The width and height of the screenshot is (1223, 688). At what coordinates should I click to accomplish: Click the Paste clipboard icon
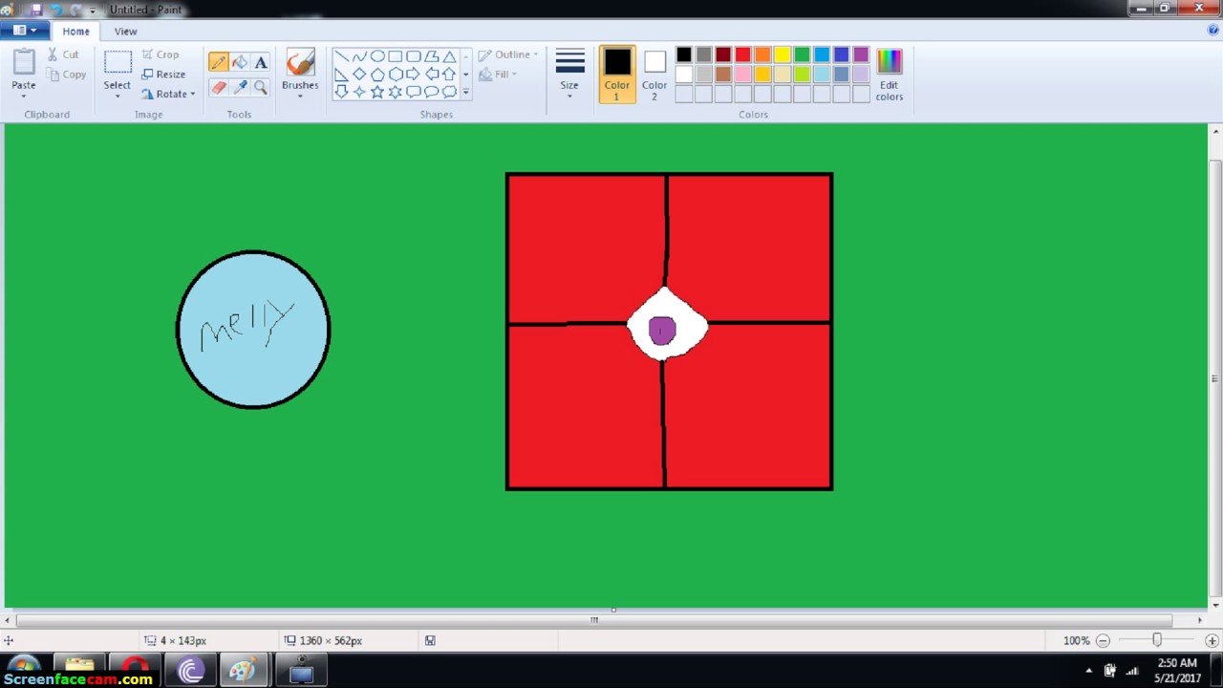pyautogui.click(x=24, y=62)
